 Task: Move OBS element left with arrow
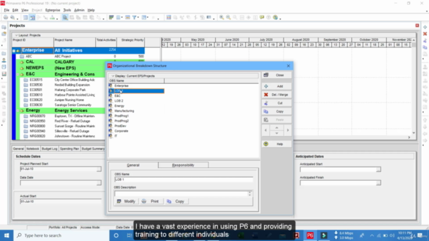coord(265,131)
